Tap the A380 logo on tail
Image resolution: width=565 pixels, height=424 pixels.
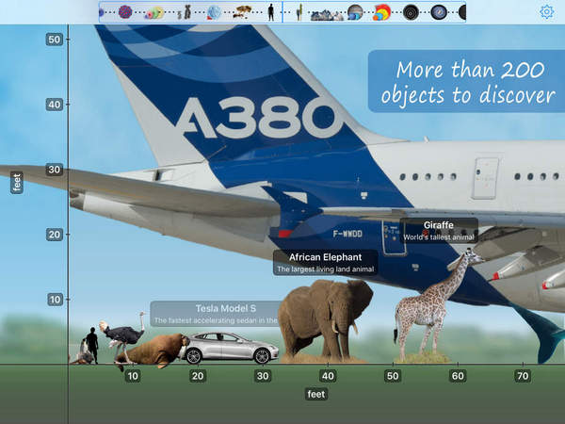[260, 118]
